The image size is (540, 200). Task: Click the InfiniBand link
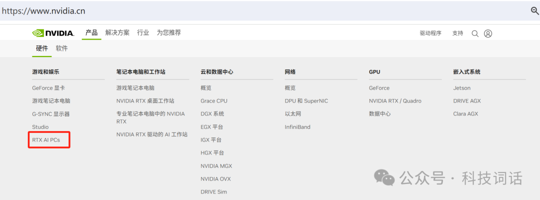click(297, 127)
